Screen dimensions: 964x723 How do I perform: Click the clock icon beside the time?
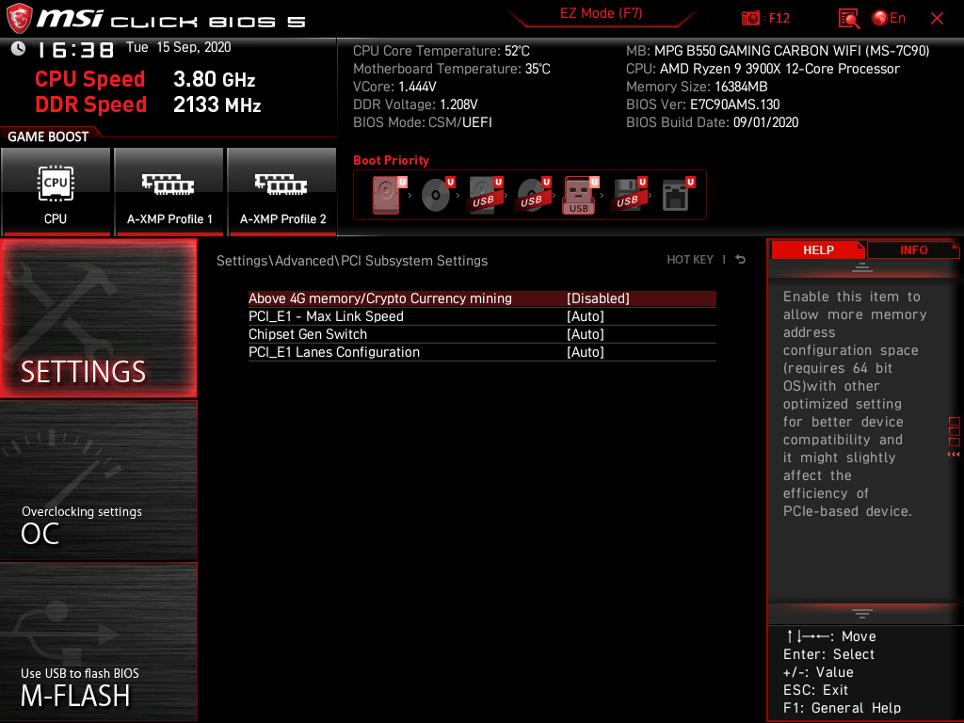pyautogui.click(x=19, y=48)
